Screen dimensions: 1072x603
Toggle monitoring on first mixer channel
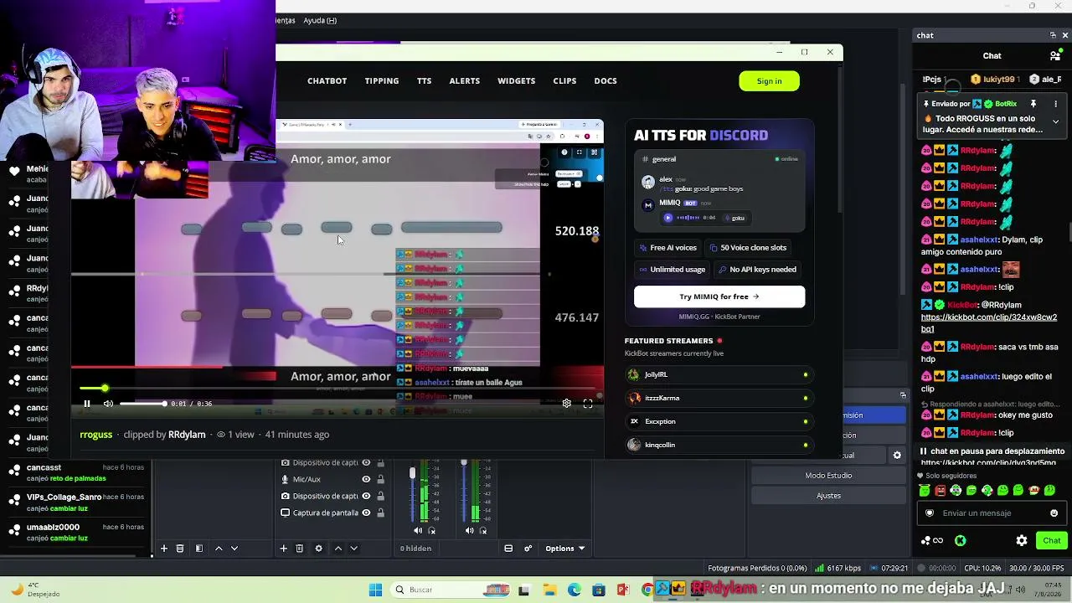(432, 531)
